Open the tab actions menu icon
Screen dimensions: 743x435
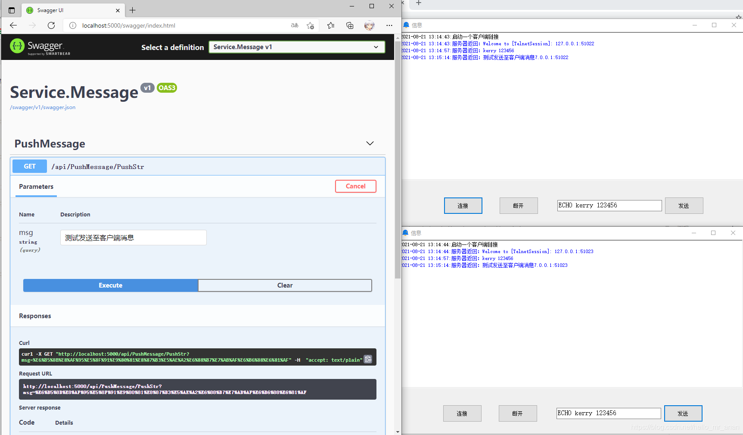pos(12,10)
